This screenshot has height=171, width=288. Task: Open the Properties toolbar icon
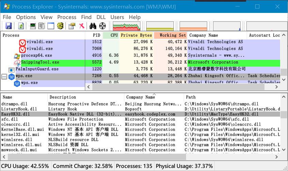tap(72, 26)
